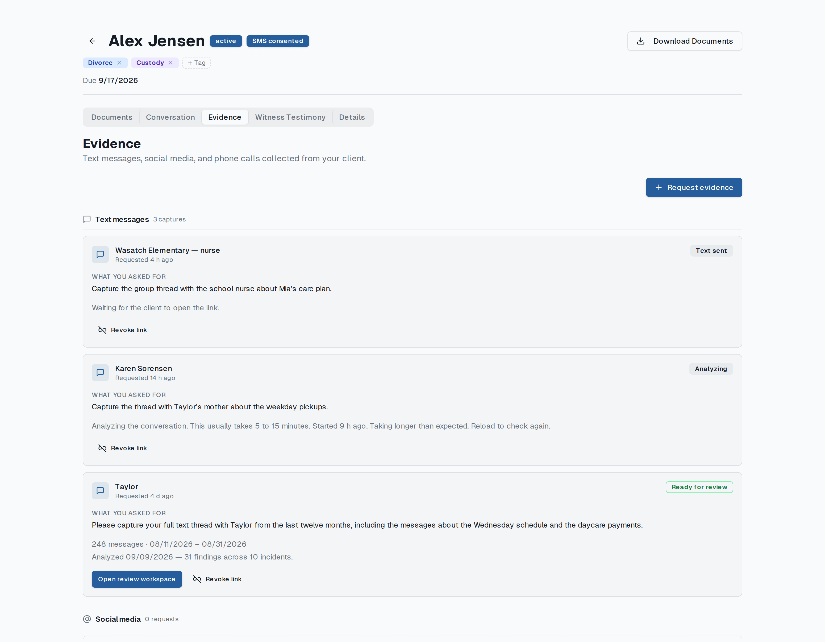
Task: Click 'Wasatch Elementary — nurse' title
Action: click(167, 250)
